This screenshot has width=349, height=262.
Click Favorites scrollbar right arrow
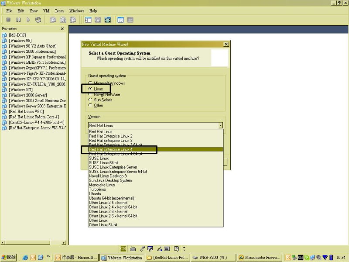tap(64, 243)
